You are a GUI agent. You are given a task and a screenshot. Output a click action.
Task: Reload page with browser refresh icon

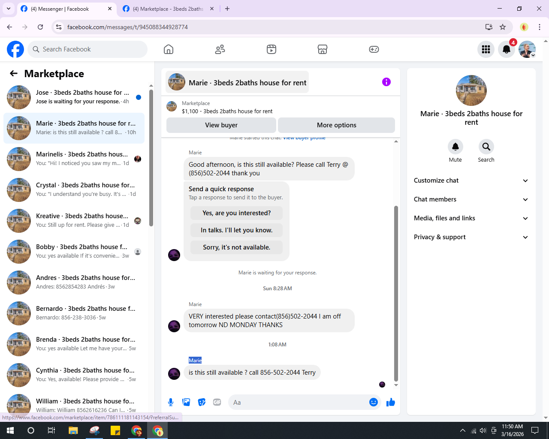pos(40,27)
